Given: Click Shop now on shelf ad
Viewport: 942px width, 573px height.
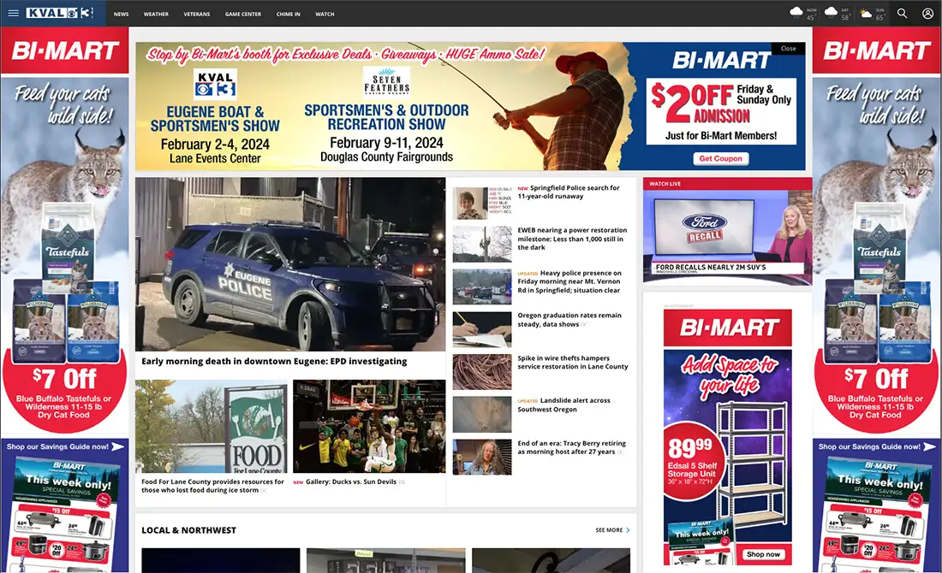Looking at the screenshot, I should 763,554.
